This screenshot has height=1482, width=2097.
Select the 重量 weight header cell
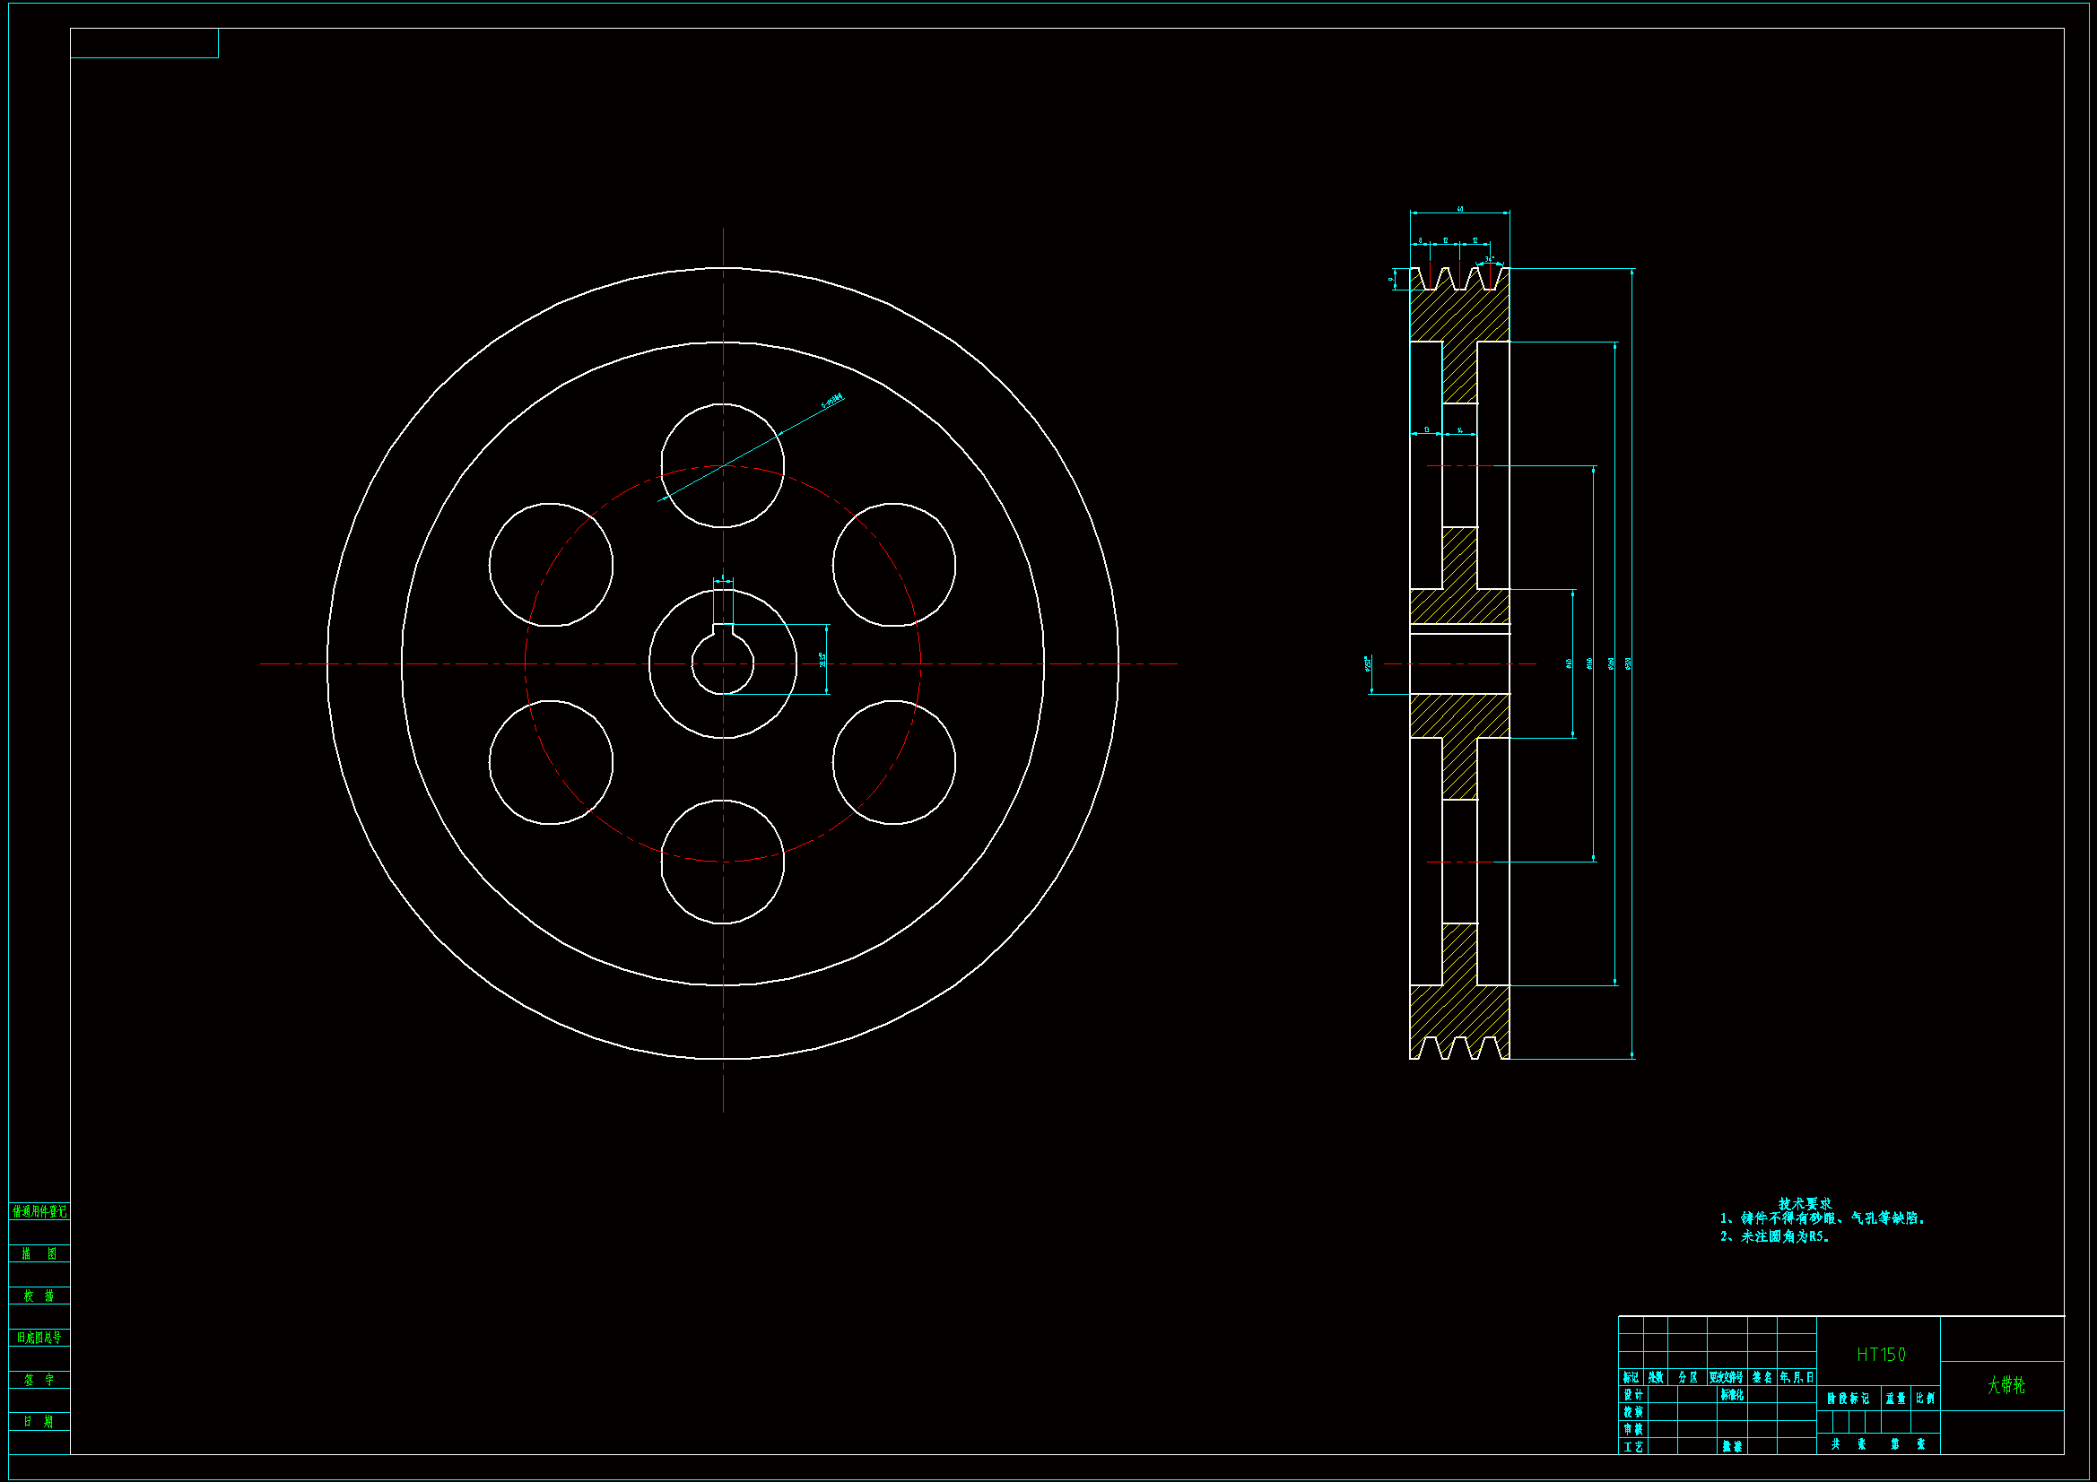click(x=1895, y=1399)
